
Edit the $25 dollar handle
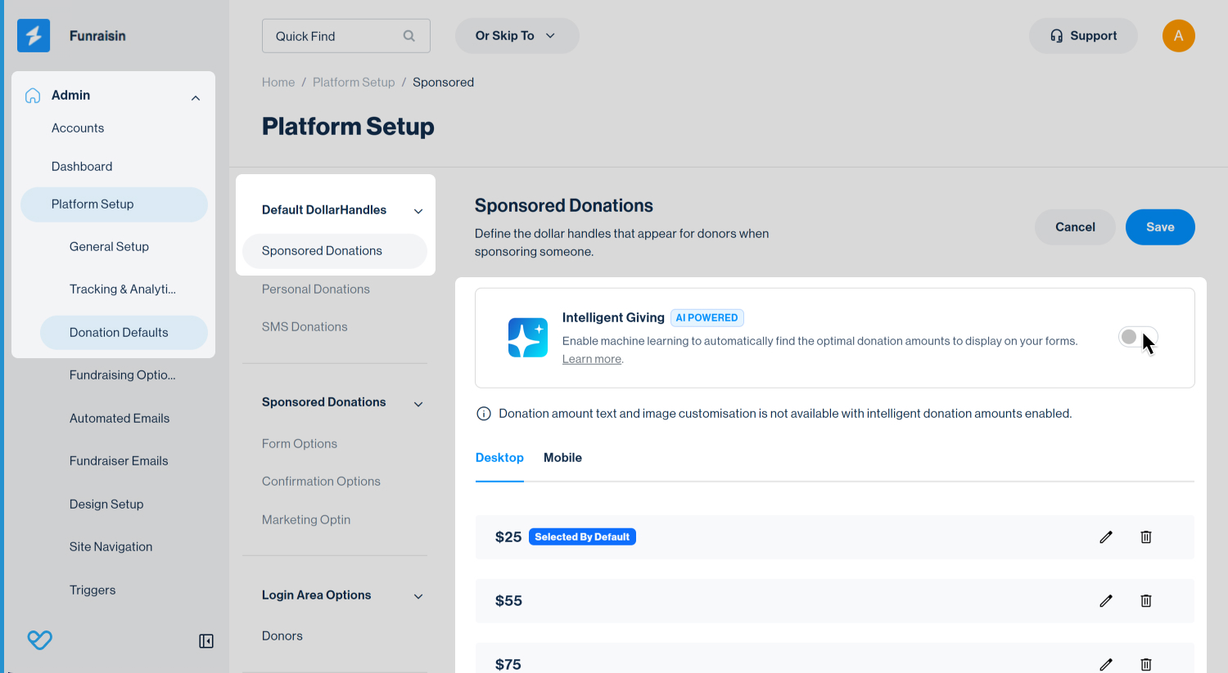1106,537
